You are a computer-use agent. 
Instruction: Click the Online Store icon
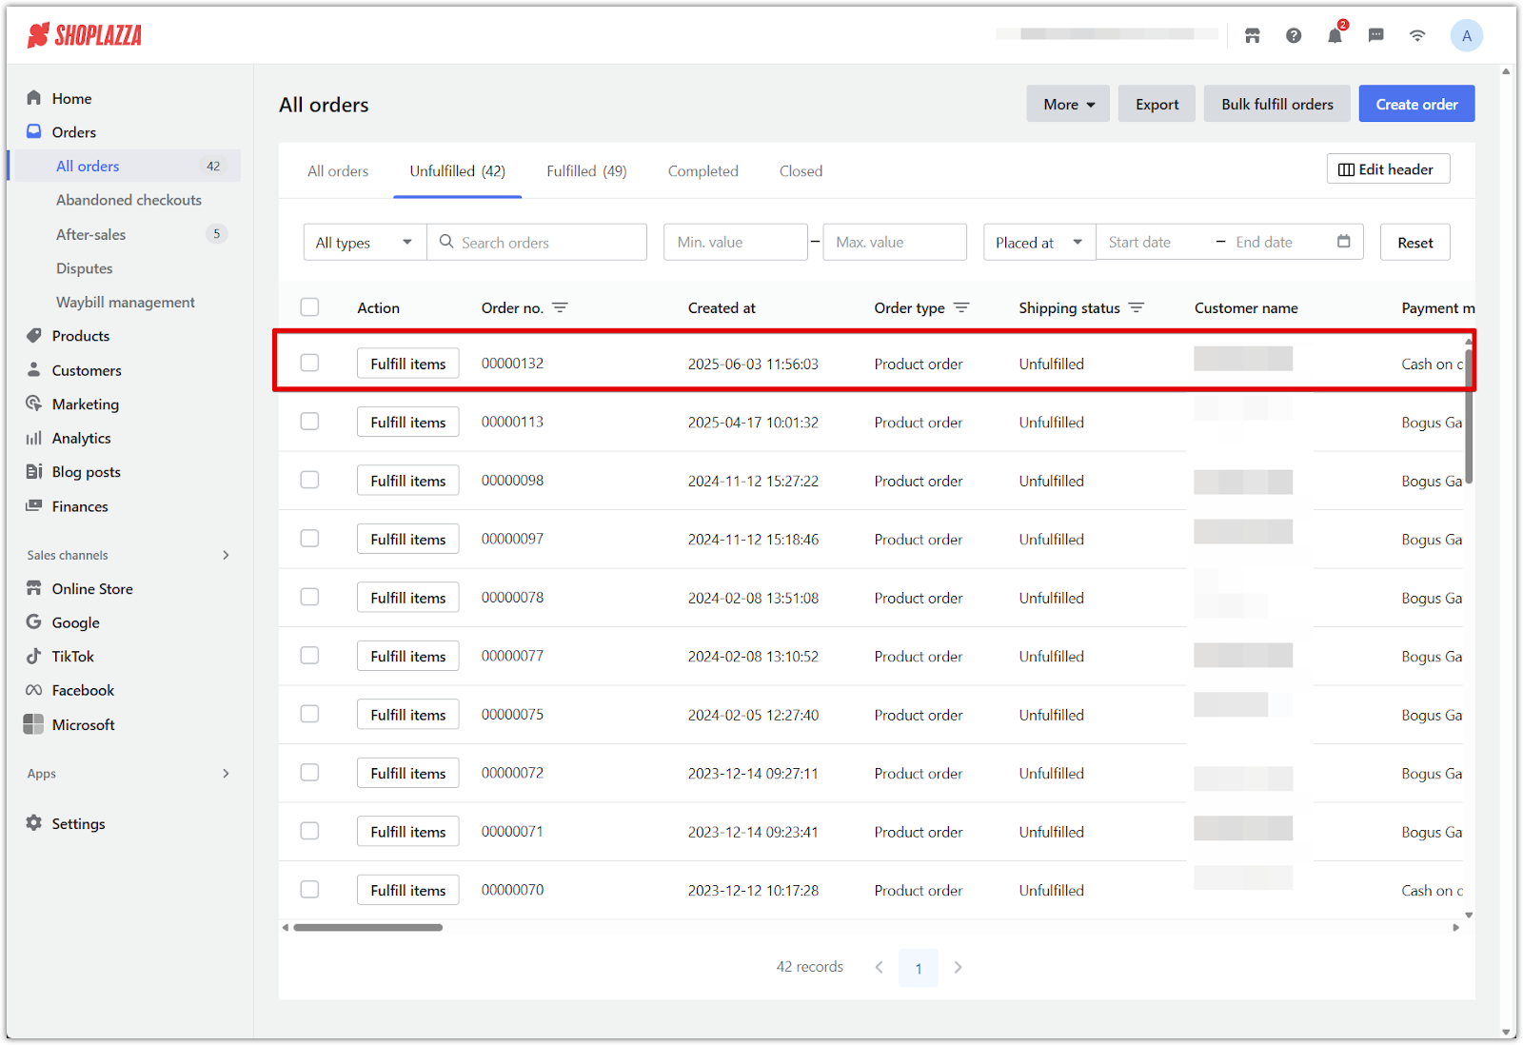pyautogui.click(x=34, y=588)
